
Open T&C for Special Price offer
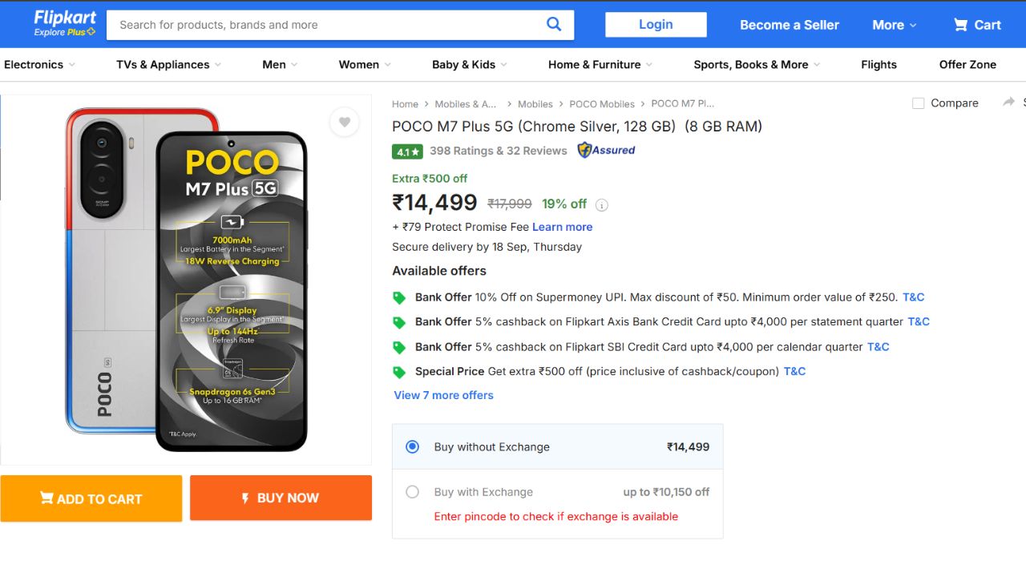click(x=794, y=371)
